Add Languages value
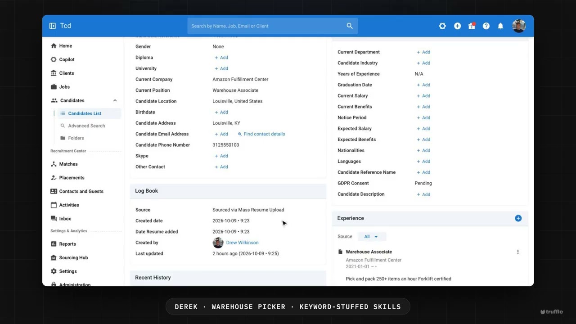The height and width of the screenshot is (324, 576). pyautogui.click(x=423, y=161)
